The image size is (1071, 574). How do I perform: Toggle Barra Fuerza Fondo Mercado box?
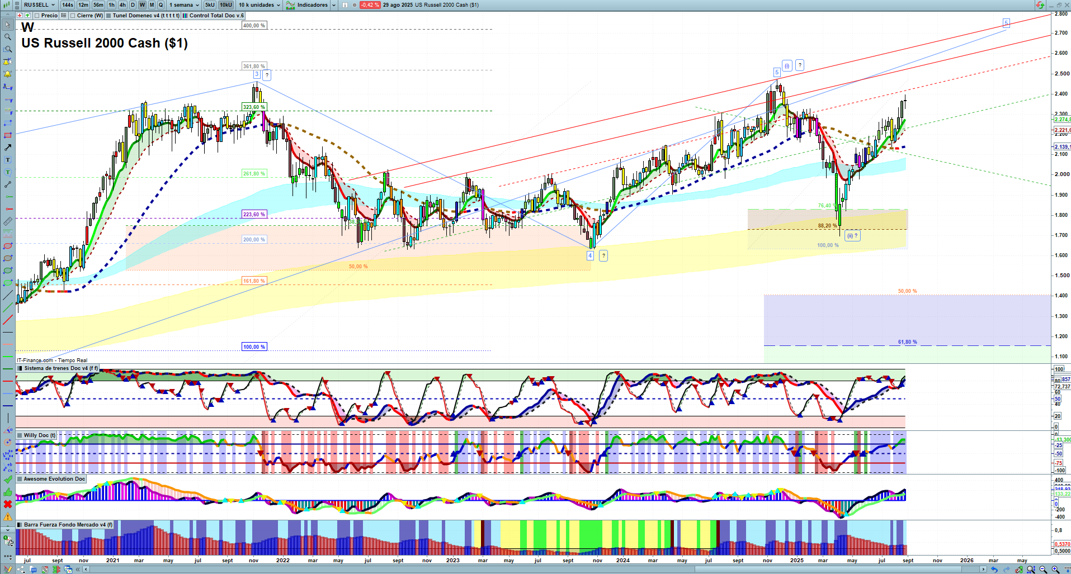tap(20, 525)
